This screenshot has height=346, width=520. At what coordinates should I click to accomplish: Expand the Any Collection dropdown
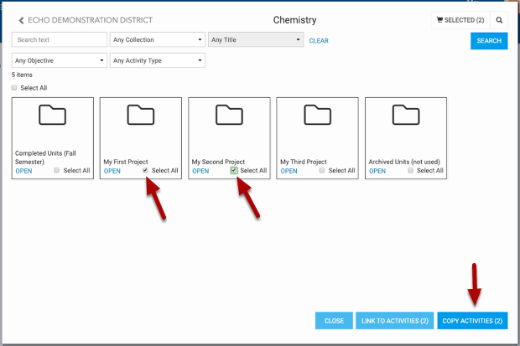[x=158, y=40]
